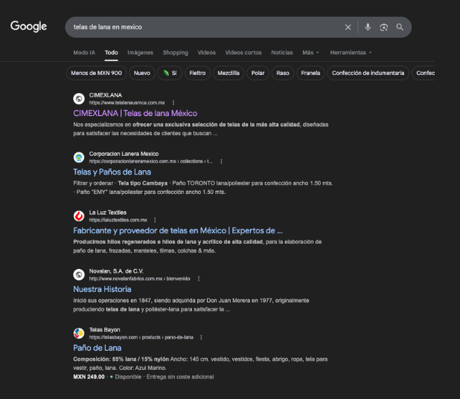The image size is (460, 399).
Task: Click the CIMEXLANA site favicon
Action: tap(79, 99)
